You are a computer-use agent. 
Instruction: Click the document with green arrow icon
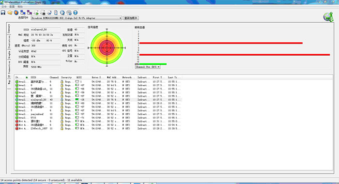[36, 13]
